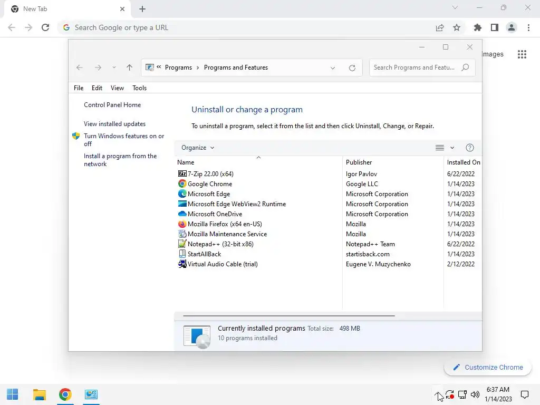Select the Notepad++ (32-bit x86) row
Screen dimensions: 540x405
tap(329, 244)
